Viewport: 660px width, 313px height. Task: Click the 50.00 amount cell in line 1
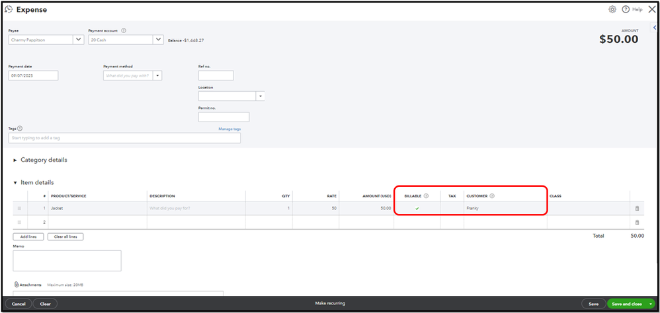(366, 209)
